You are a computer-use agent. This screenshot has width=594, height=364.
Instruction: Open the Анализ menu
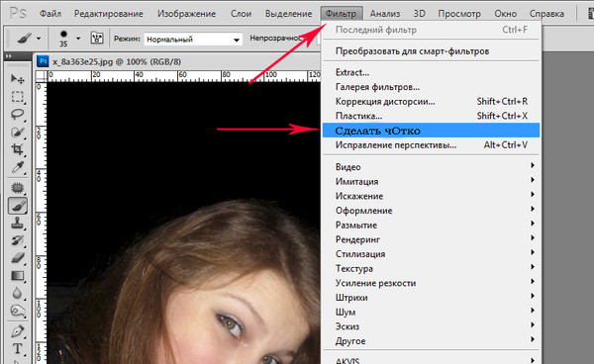click(x=385, y=14)
